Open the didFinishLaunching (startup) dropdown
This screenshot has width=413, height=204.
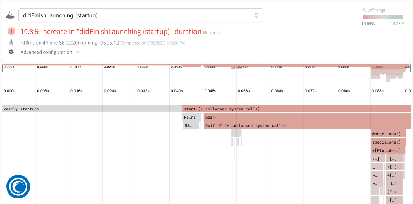(x=140, y=15)
